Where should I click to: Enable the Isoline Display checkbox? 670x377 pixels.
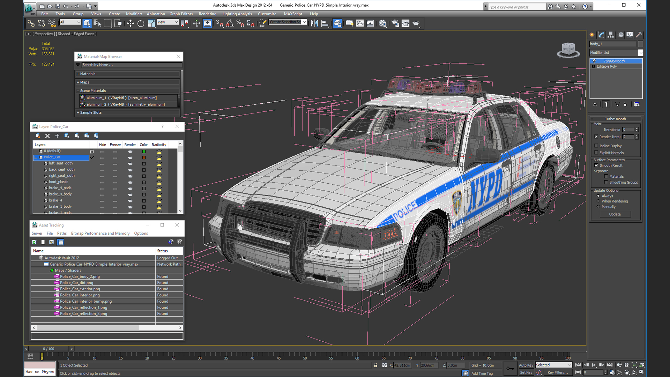click(x=596, y=146)
